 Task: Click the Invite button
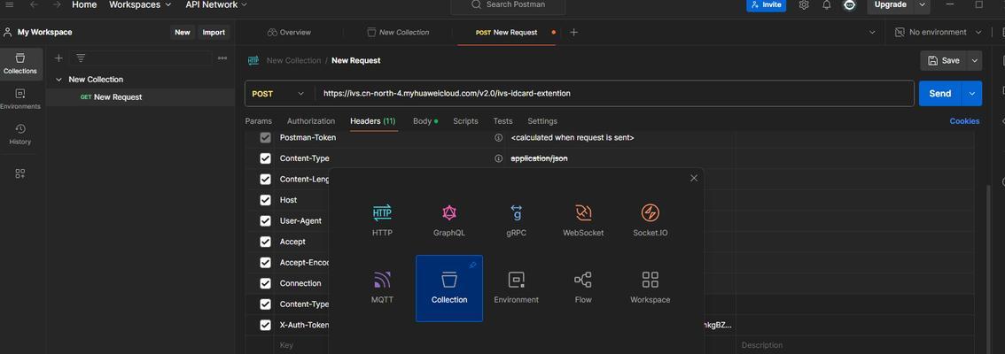click(766, 4)
